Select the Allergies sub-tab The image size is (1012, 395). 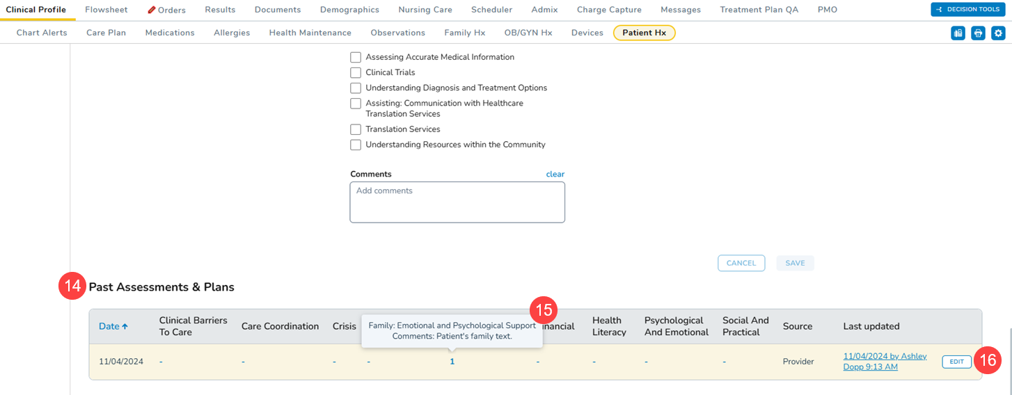(x=232, y=33)
